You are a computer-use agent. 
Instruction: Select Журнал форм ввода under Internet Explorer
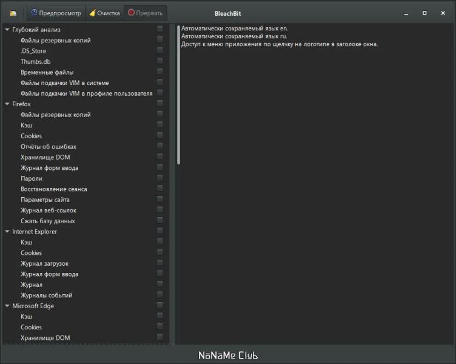(50, 274)
